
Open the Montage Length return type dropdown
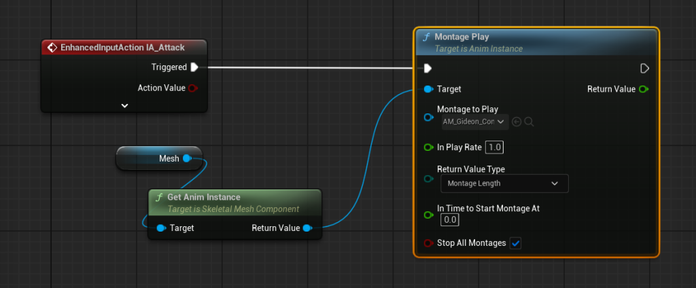point(504,183)
